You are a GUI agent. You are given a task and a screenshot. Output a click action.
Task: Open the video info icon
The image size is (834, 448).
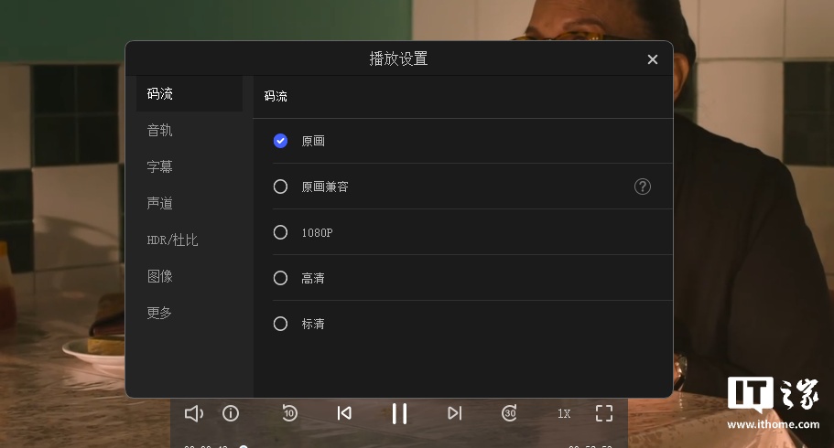pyautogui.click(x=231, y=413)
